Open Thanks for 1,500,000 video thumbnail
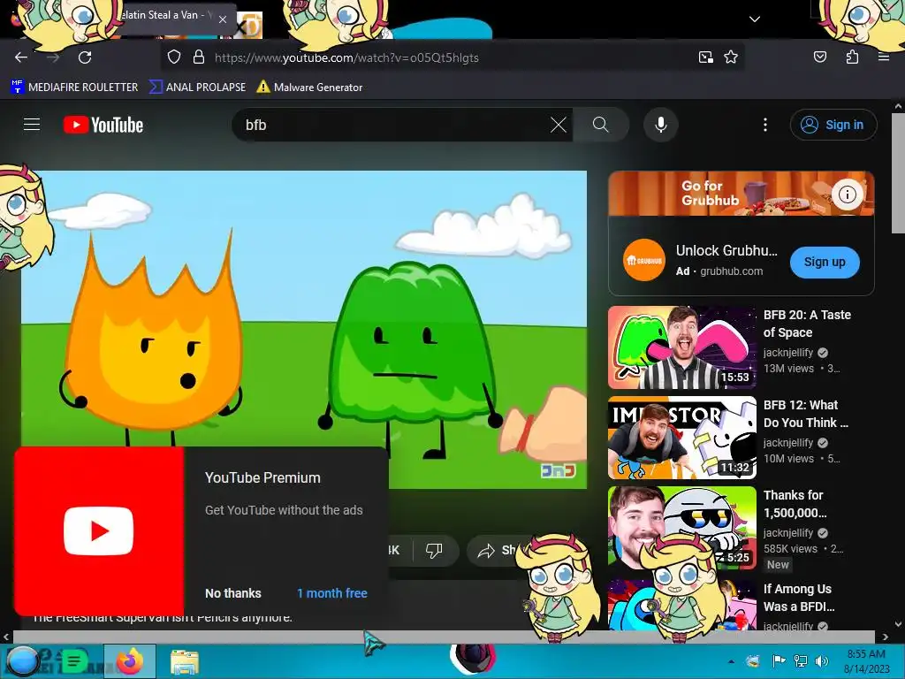The height and width of the screenshot is (679, 905). coord(681,527)
